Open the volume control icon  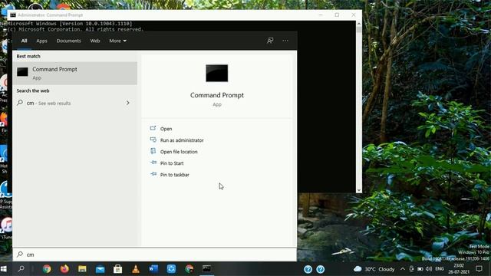(429, 269)
